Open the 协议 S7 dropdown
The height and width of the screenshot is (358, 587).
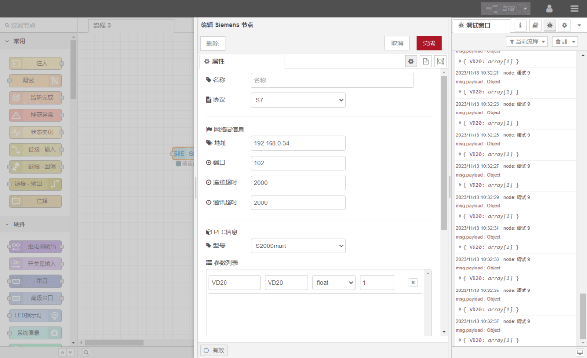(x=298, y=100)
